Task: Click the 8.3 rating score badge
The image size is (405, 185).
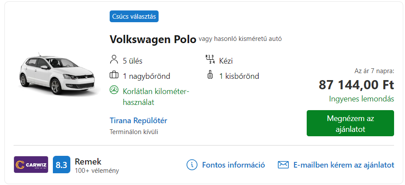Action: (x=62, y=165)
